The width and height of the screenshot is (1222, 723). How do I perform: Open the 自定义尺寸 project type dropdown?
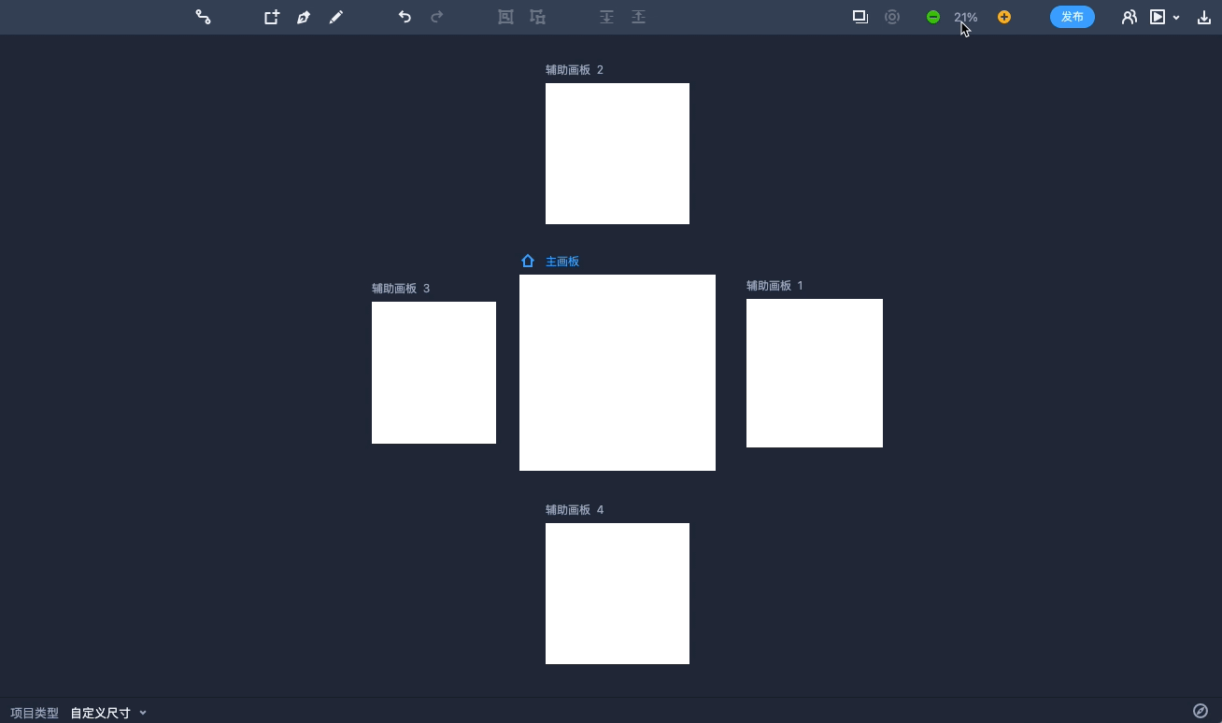pyautogui.click(x=108, y=713)
